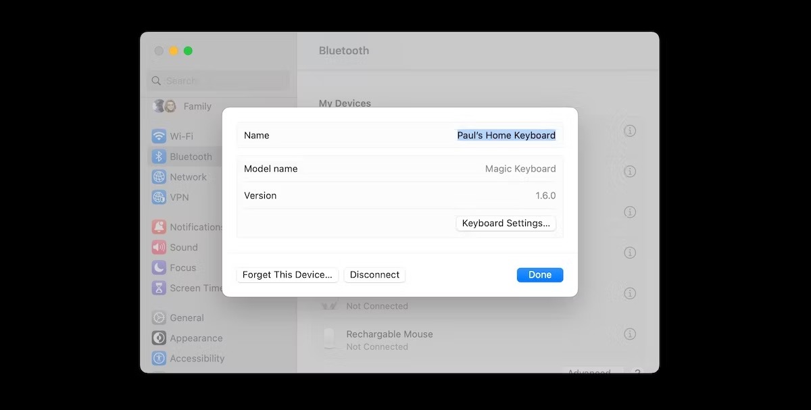Image resolution: width=811 pixels, height=410 pixels.
Task: Click the 'Version' label in dialog
Action: coord(260,195)
